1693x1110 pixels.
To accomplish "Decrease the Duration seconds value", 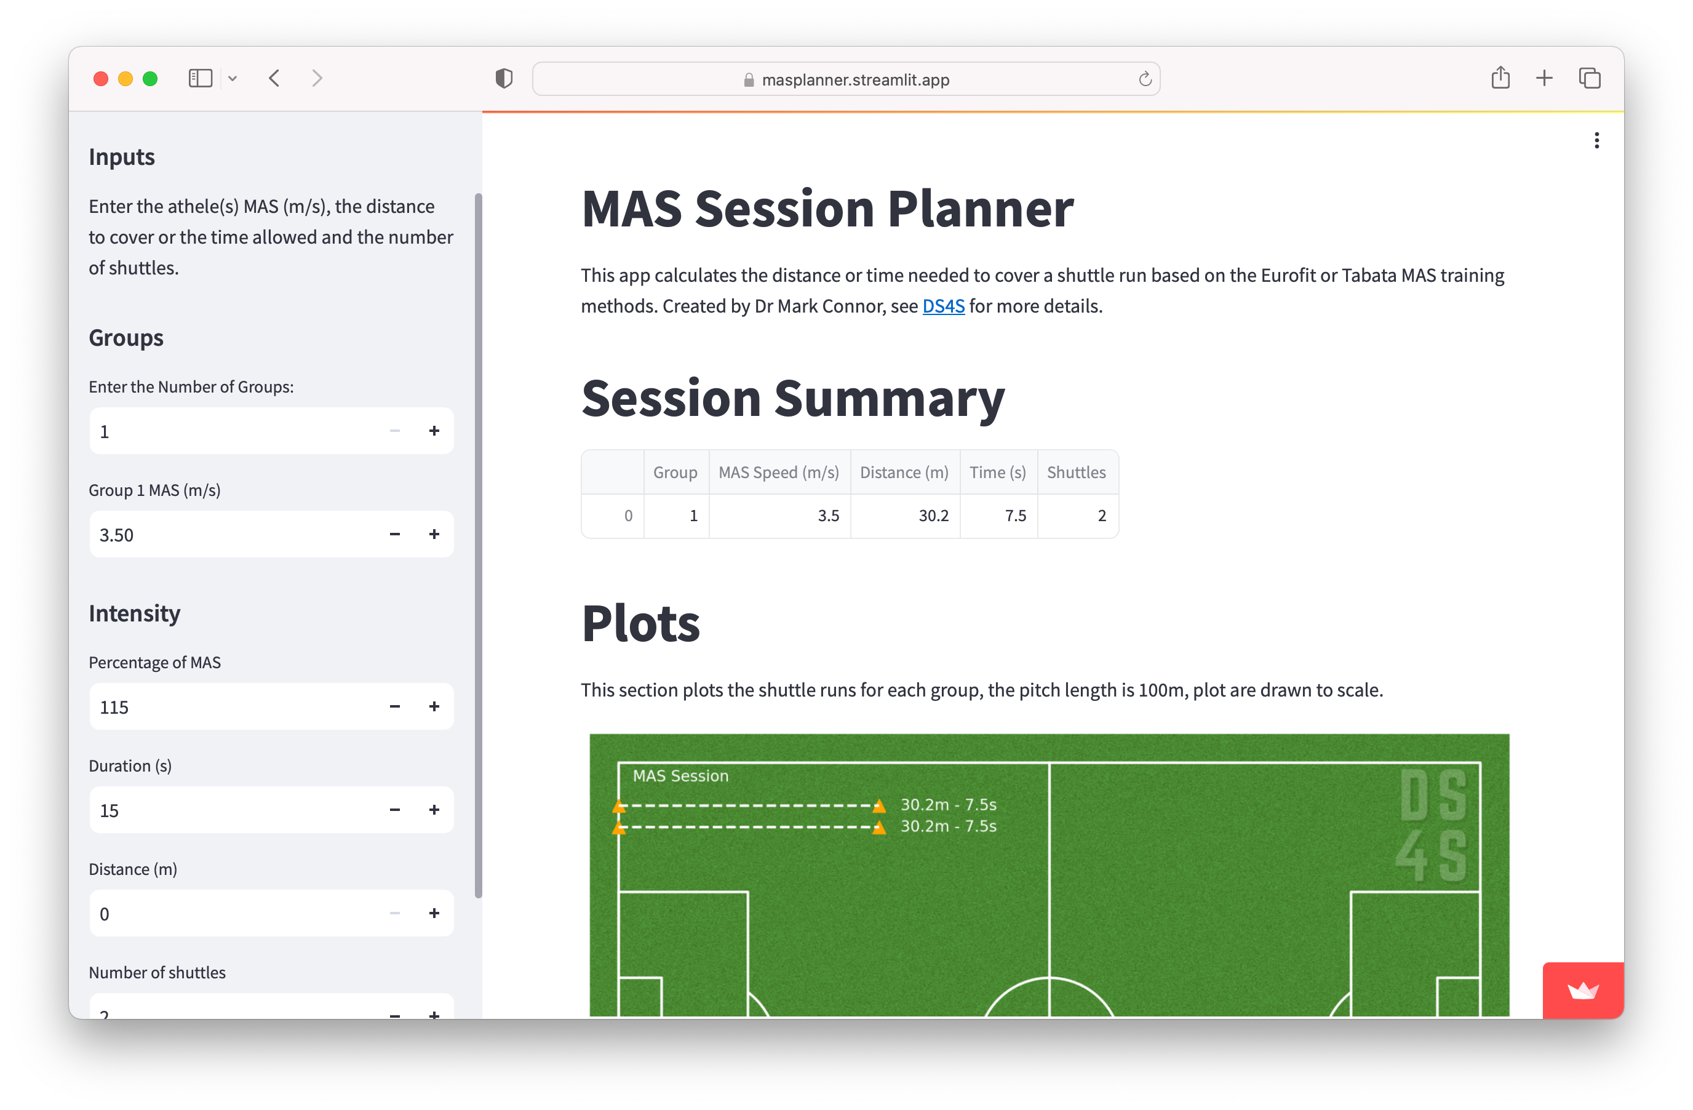I will coord(394,810).
